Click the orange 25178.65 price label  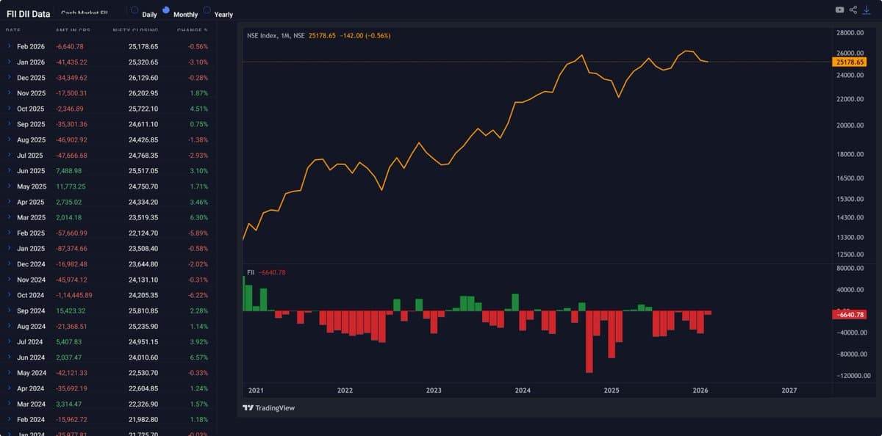[x=849, y=62]
